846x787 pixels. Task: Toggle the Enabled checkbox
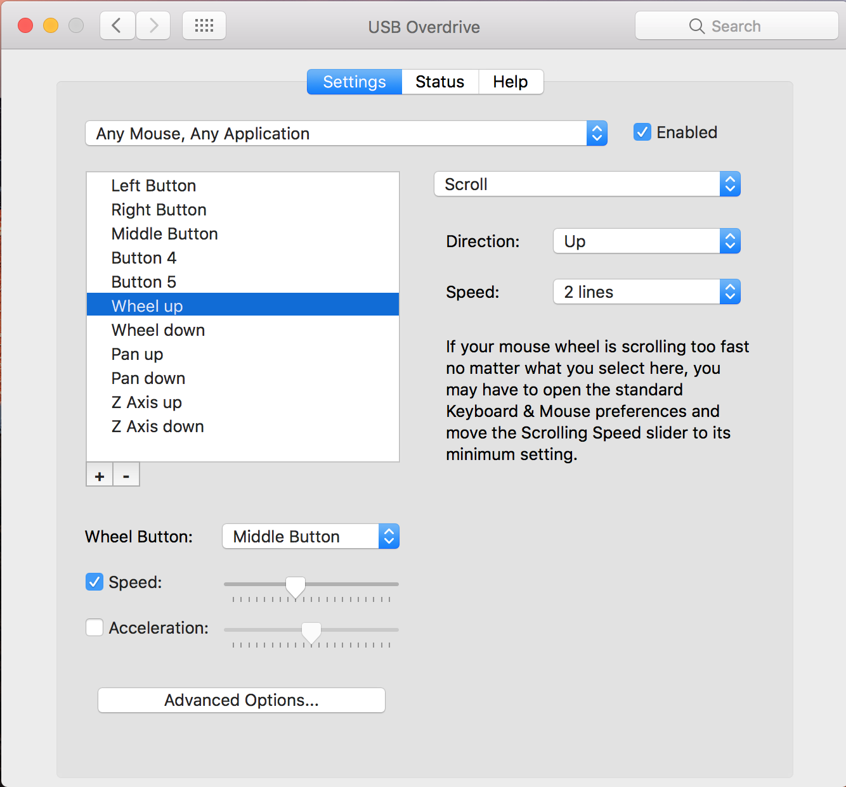pos(642,132)
